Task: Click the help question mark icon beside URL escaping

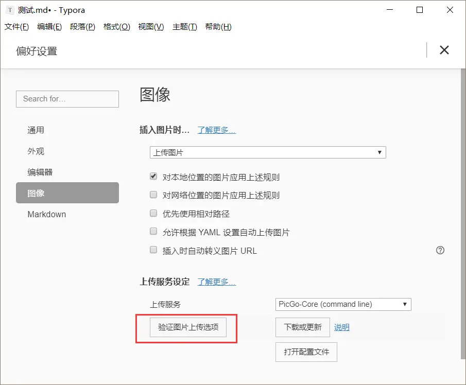Action: [440, 251]
